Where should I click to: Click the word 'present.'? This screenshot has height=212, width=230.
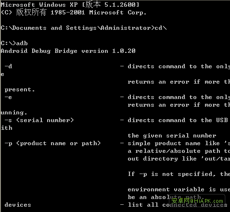pos(20,89)
